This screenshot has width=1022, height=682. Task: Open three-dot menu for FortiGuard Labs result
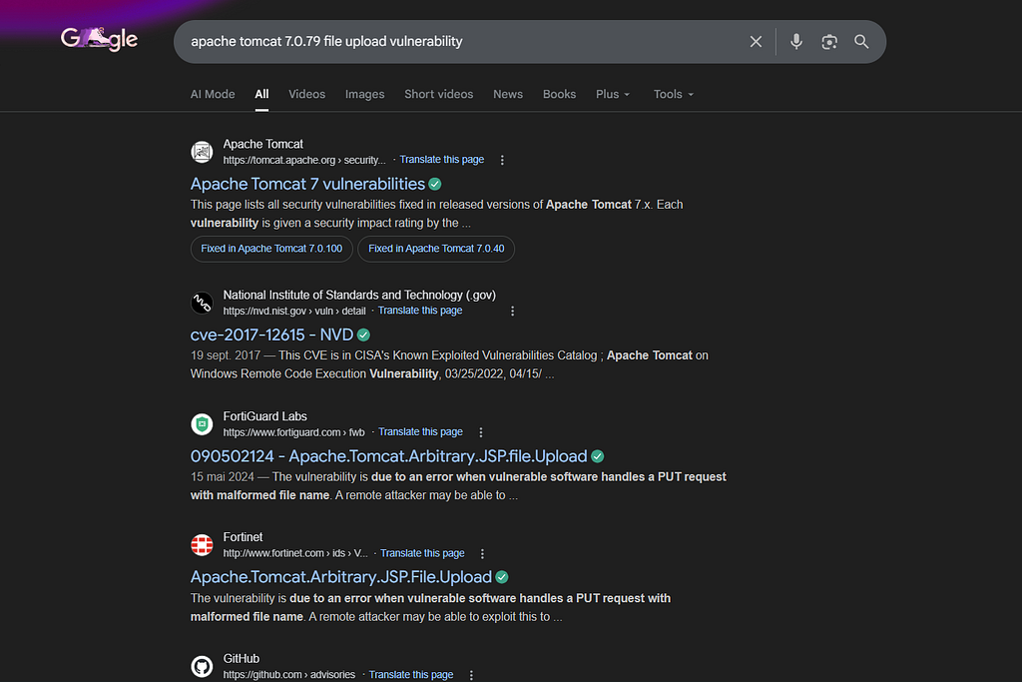[x=481, y=432]
